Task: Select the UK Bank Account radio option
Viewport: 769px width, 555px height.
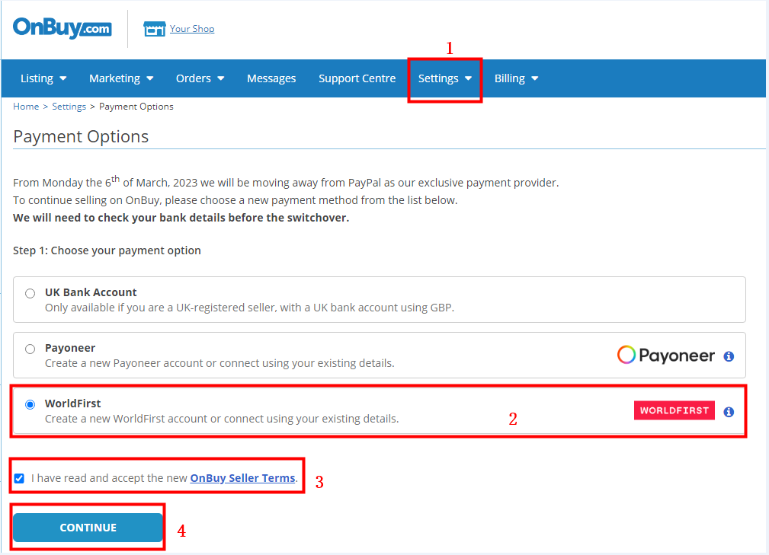Action: click(30, 293)
